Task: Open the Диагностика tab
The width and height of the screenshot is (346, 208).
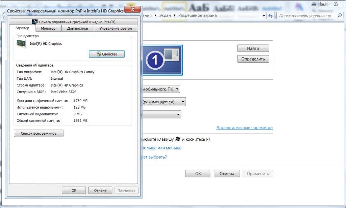Action: point(77,29)
